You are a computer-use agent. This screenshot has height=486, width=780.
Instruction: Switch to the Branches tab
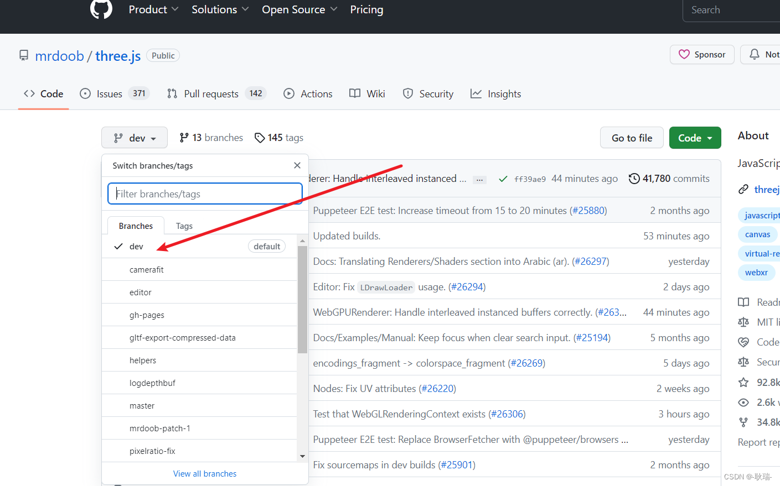pos(136,226)
